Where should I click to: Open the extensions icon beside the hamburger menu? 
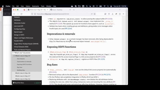[120, 14]
